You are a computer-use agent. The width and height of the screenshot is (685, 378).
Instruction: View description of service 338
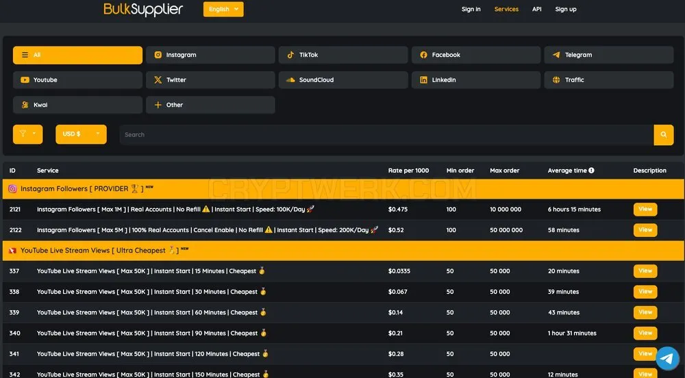(645, 292)
